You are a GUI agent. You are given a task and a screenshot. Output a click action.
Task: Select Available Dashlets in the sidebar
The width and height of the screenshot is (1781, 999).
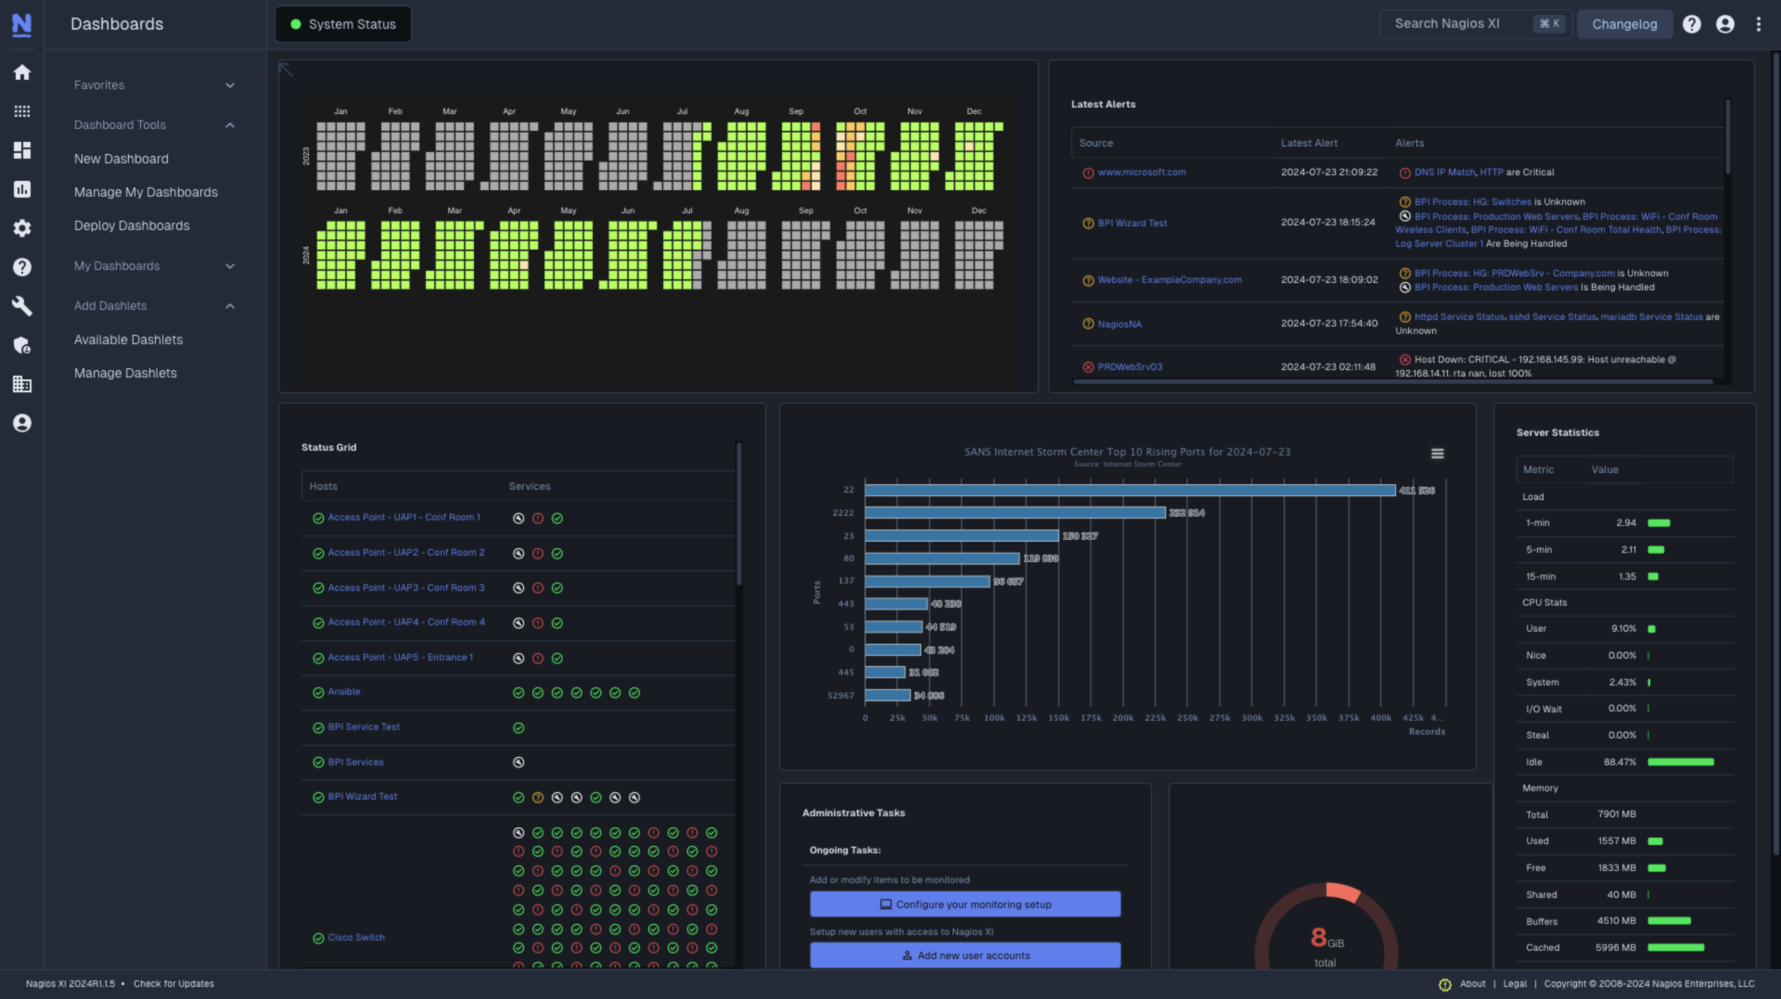pyautogui.click(x=128, y=339)
